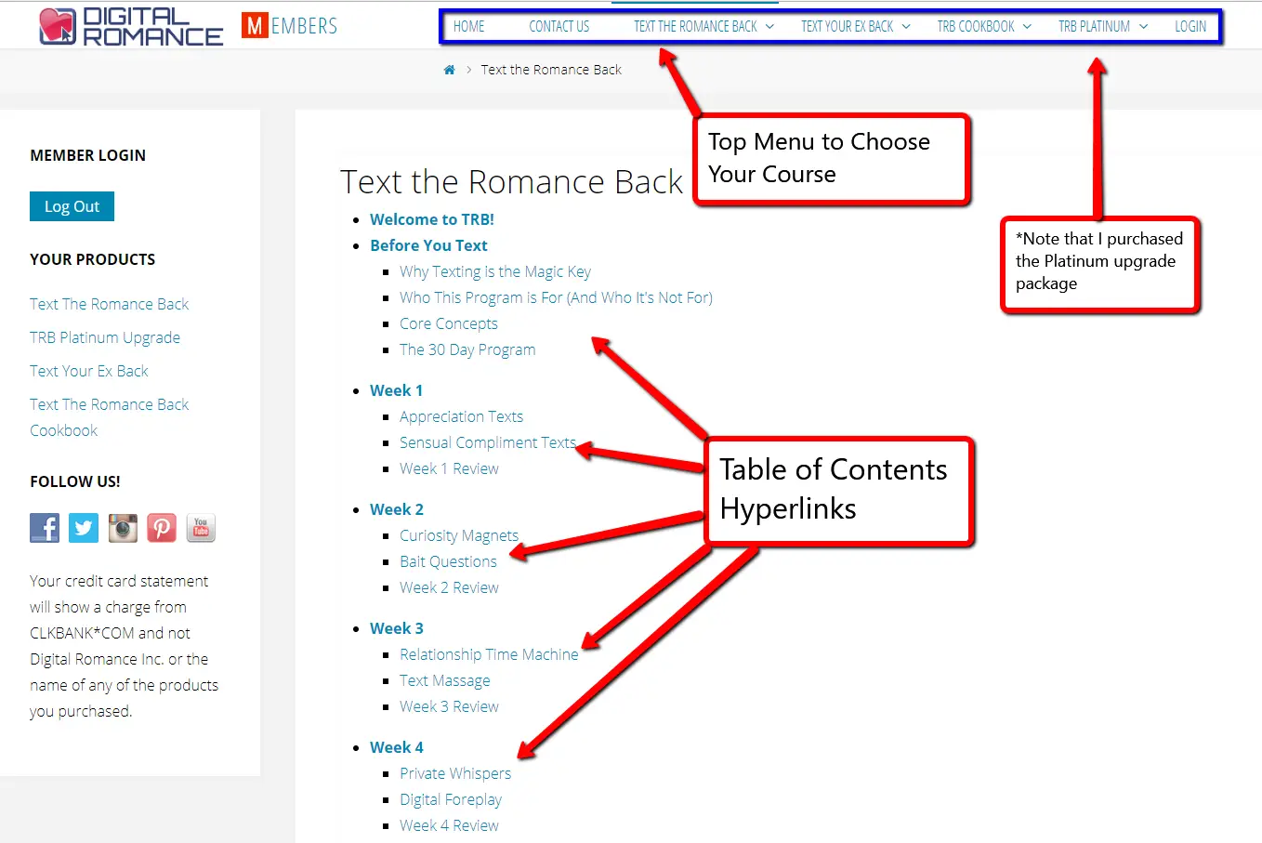Open the Facebook follow icon

click(44, 528)
